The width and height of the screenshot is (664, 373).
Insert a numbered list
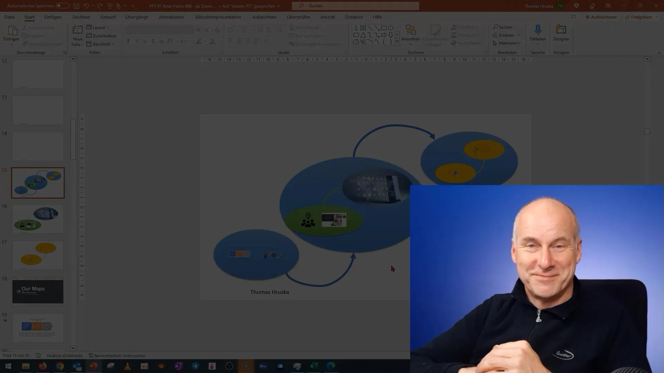244,30
